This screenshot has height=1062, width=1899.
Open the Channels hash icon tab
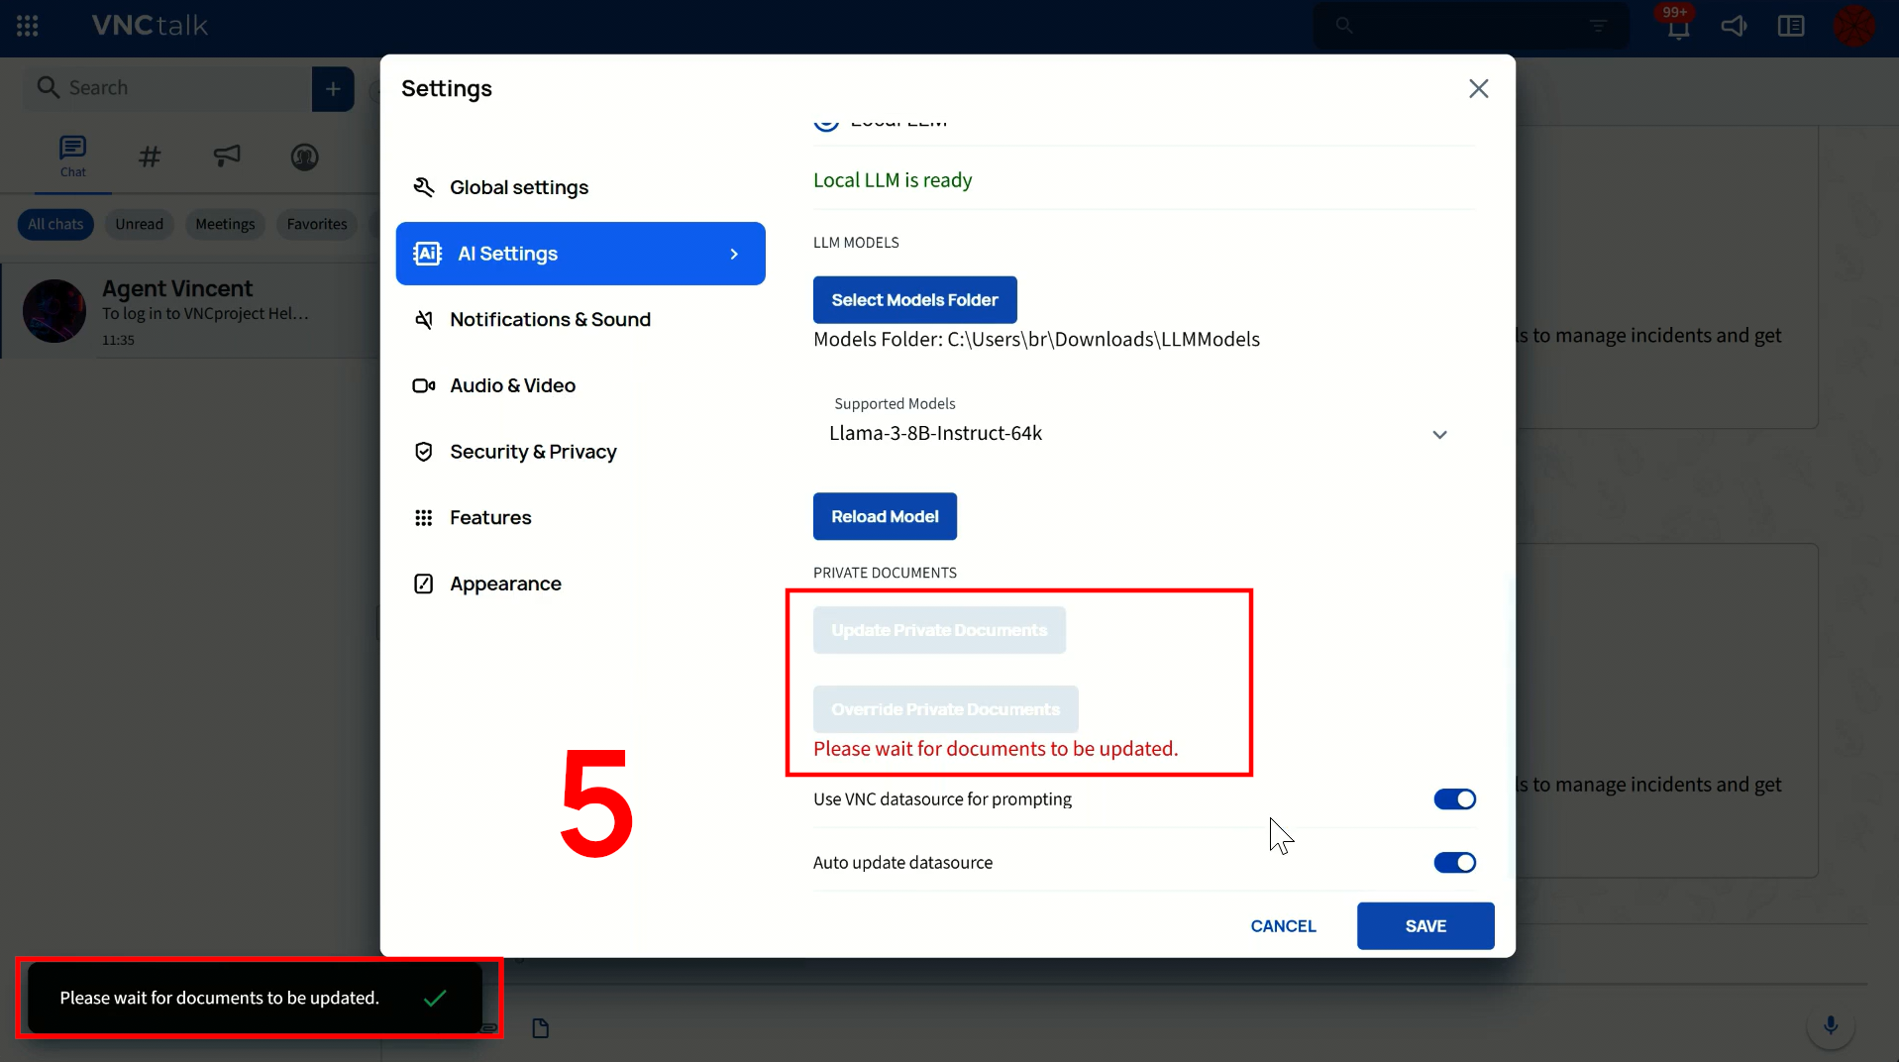pyautogui.click(x=150, y=157)
